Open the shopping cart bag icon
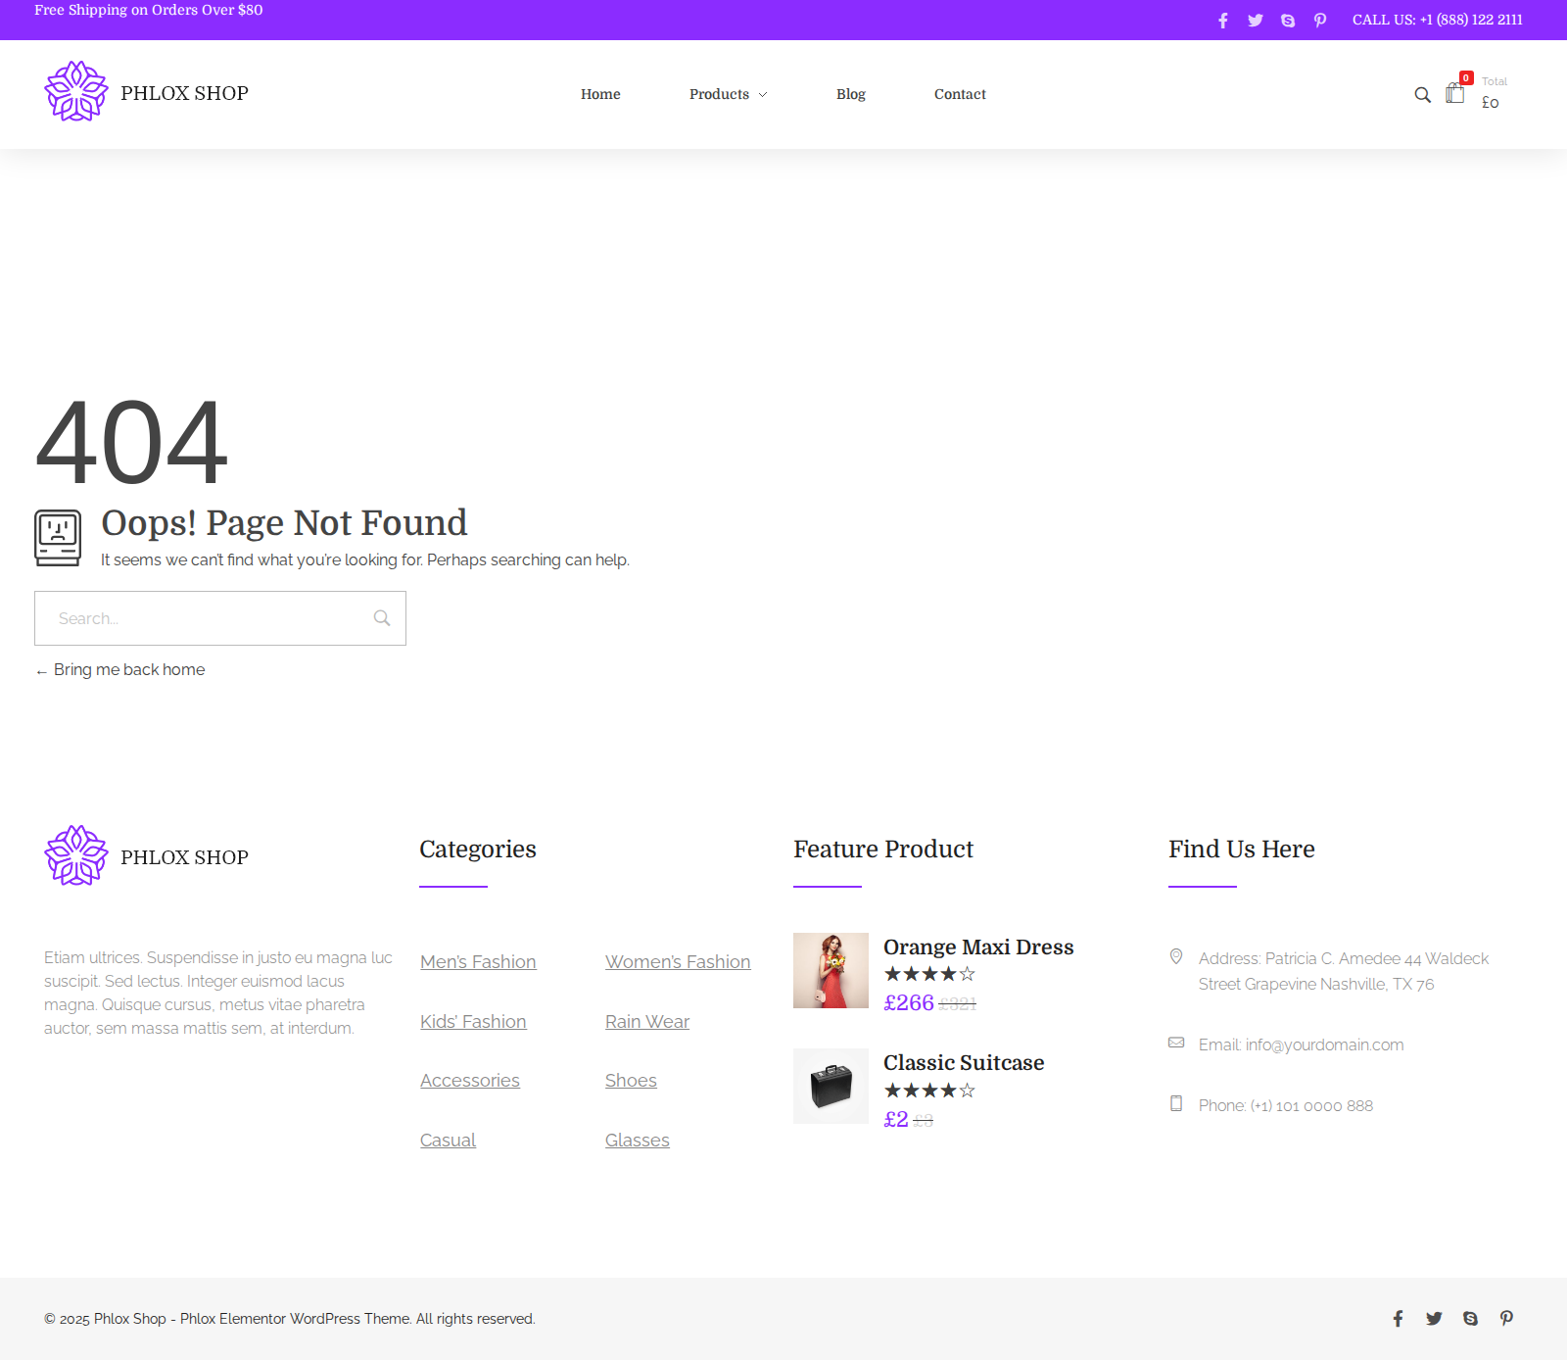 1455,93
